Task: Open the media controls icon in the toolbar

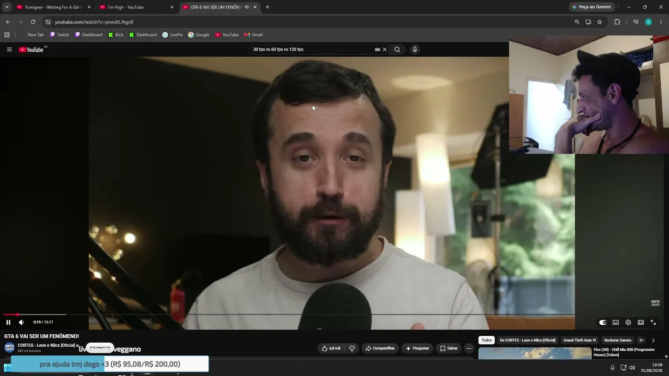Action: tap(636, 22)
